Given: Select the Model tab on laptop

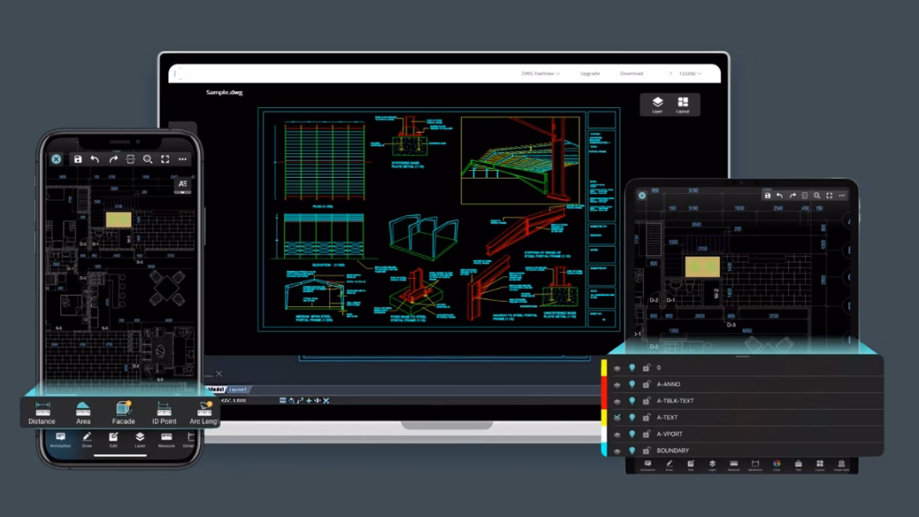Looking at the screenshot, I should point(216,389).
